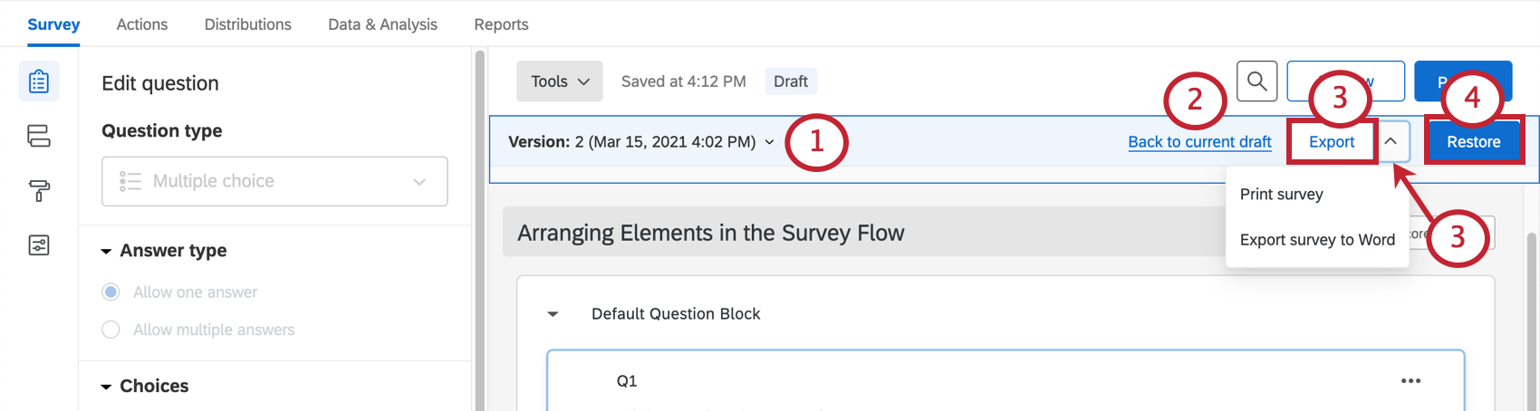This screenshot has height=411, width=1540.
Task: Open the Tools dropdown
Action: pyautogui.click(x=559, y=81)
